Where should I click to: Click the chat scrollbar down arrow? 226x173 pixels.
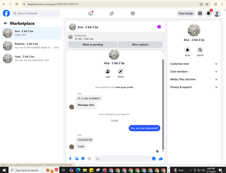tap(163, 151)
